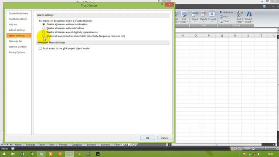This screenshot has width=279, height=157.
Task: Click the macro record icon in status bar
Action: [13, 148]
